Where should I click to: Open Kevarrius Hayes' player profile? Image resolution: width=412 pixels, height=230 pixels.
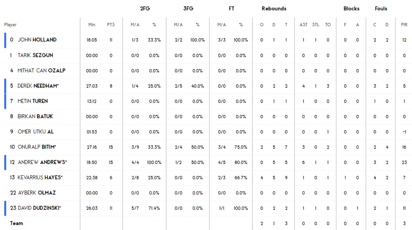pos(40,177)
